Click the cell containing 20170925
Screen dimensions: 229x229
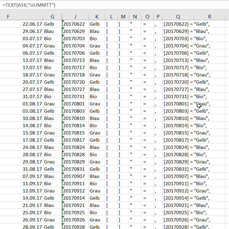(74, 213)
